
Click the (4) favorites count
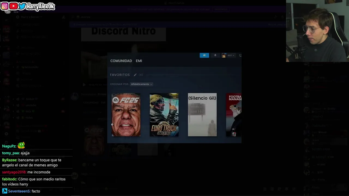[141, 75]
